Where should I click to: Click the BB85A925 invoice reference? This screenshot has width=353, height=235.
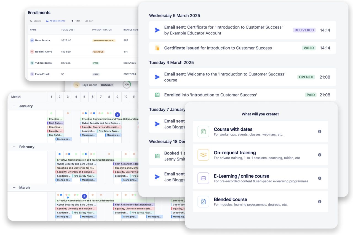130,63
